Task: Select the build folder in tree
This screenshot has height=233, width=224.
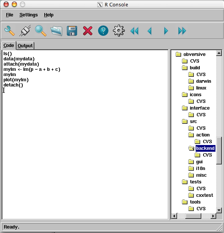Action: 195,68
